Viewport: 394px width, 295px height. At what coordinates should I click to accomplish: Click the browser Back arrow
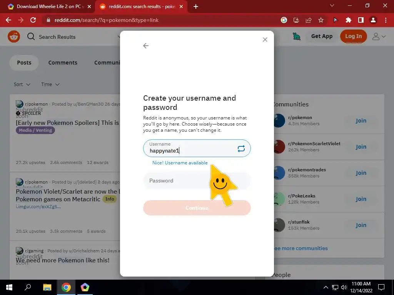coord(8,20)
